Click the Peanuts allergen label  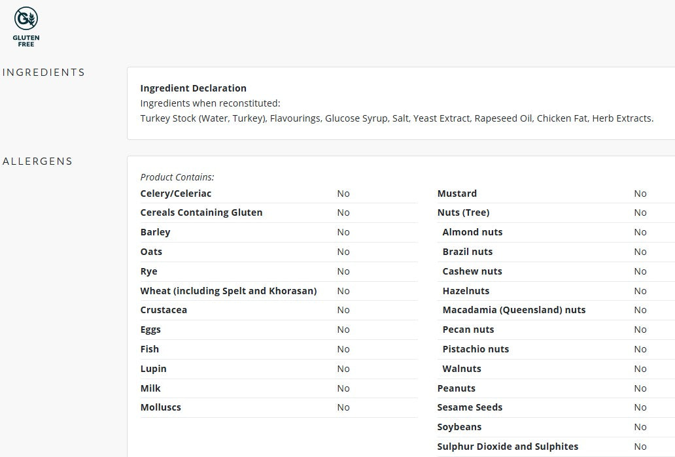(457, 388)
